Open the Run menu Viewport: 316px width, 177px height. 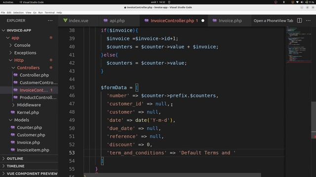click(x=40, y=12)
